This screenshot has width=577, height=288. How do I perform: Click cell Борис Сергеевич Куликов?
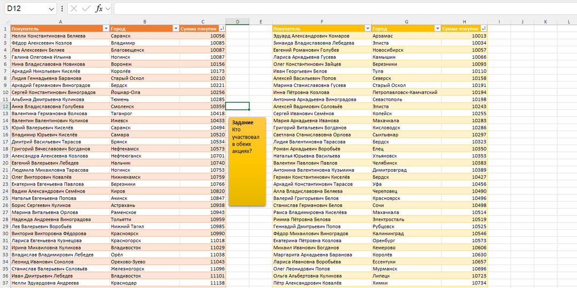tap(60, 205)
